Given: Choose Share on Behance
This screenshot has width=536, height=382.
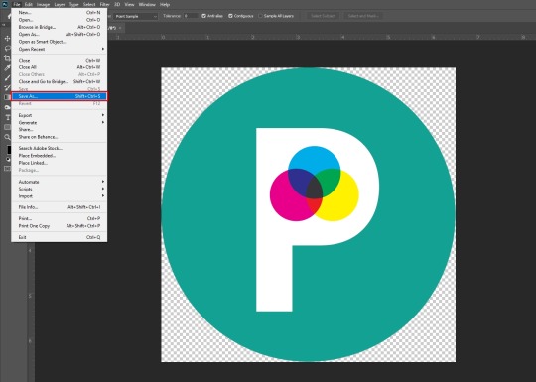Looking at the screenshot, I should (x=60, y=137).
